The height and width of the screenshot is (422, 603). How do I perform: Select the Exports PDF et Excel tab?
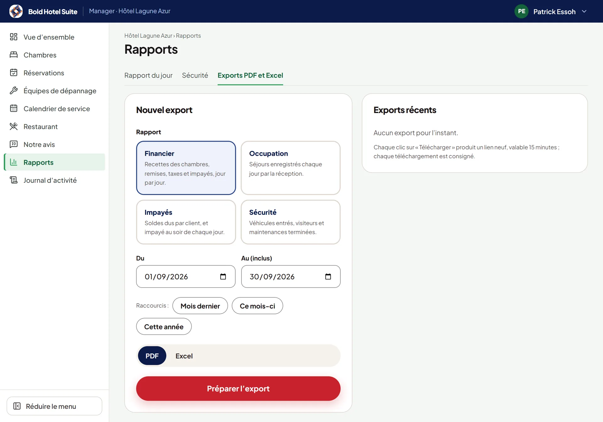click(x=250, y=75)
